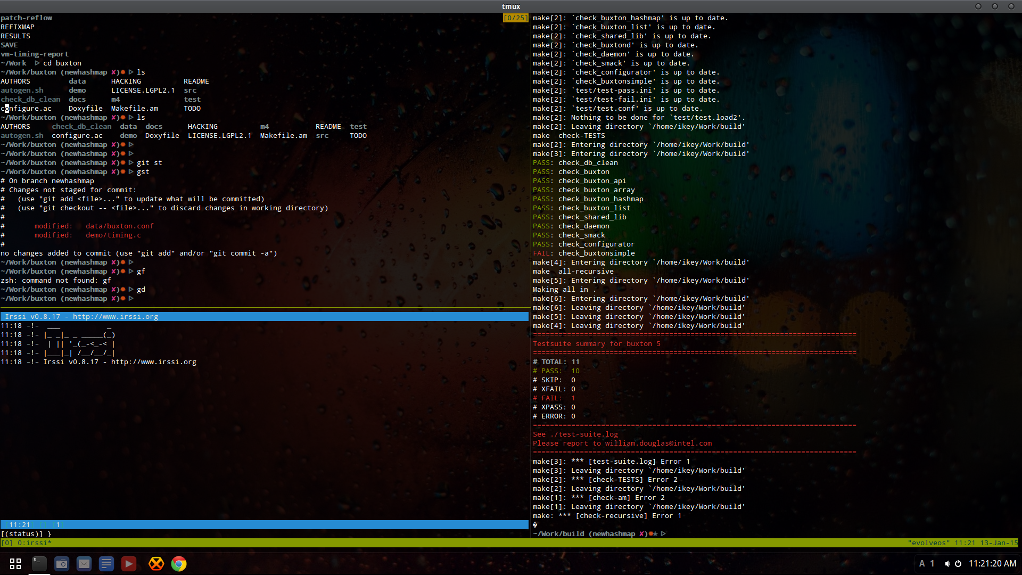Open the 11:21:20 AM clock

(x=992, y=563)
